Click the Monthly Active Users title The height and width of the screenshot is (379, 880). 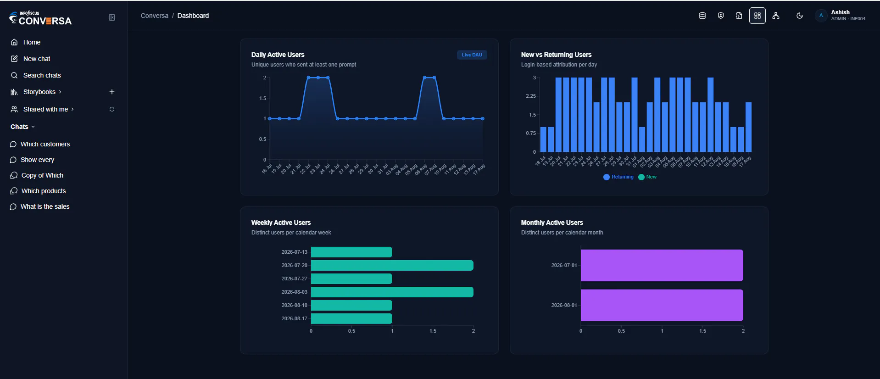pyautogui.click(x=552, y=223)
